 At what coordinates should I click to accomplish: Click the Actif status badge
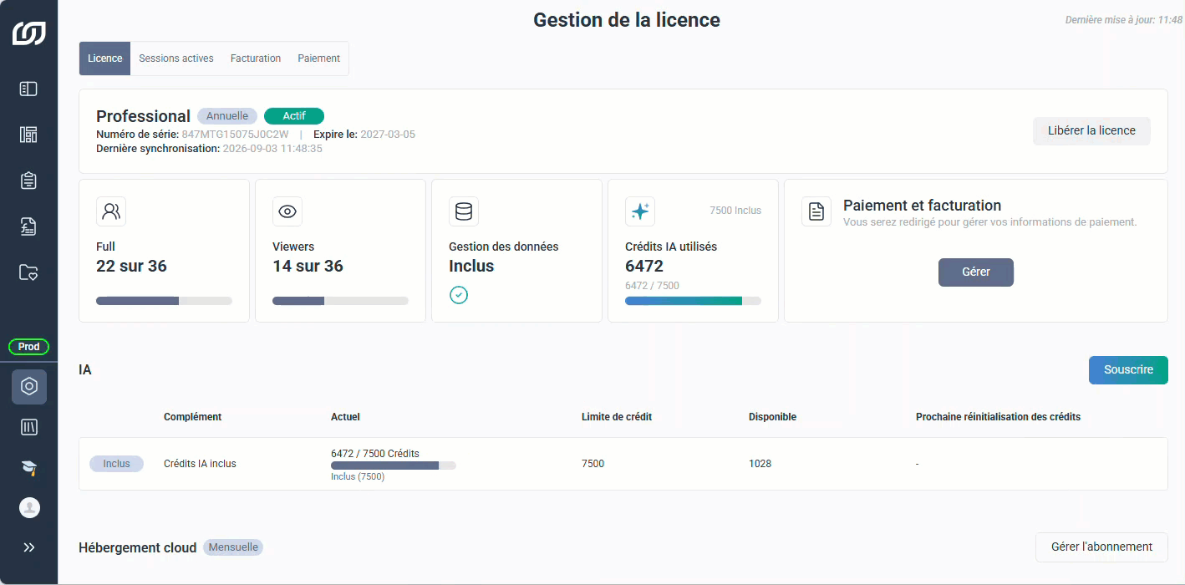click(x=294, y=116)
